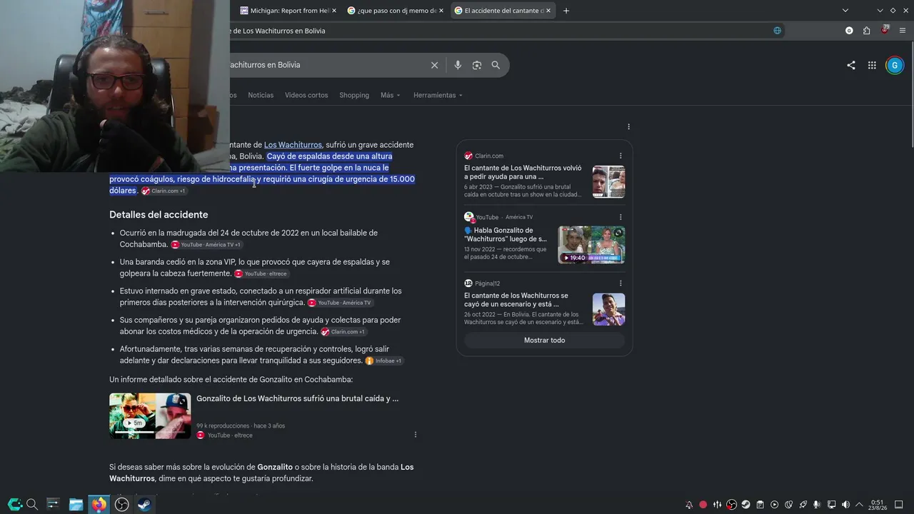Open options for the Clarin.com source card
The width and height of the screenshot is (914, 514).
coord(621,156)
